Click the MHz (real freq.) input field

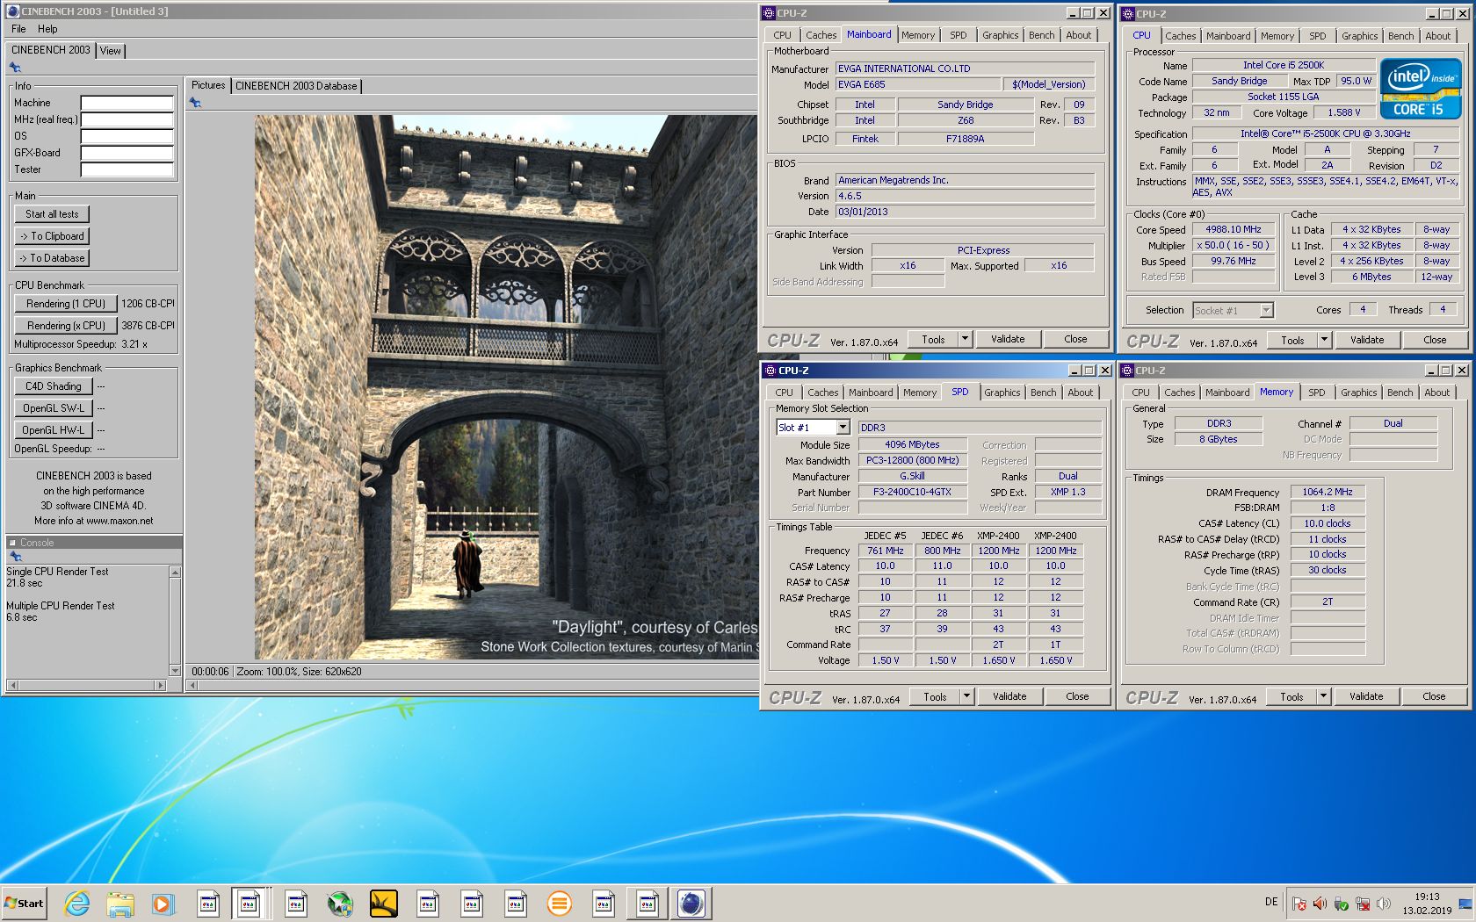point(127,119)
